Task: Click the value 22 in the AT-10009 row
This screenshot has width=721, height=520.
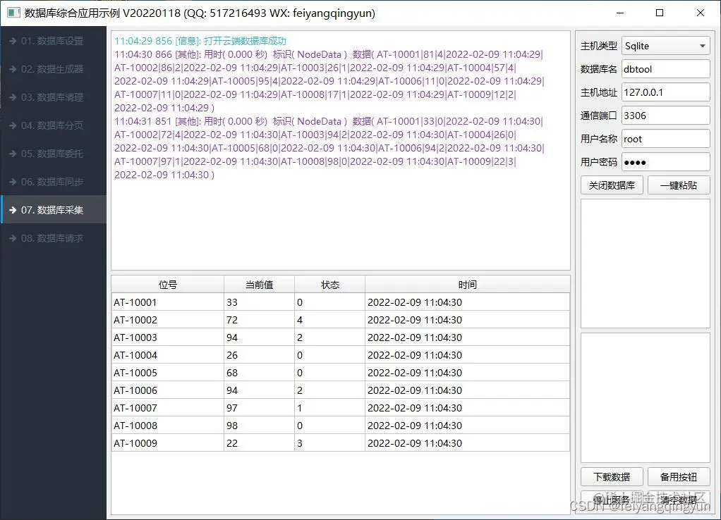Action: click(260, 443)
